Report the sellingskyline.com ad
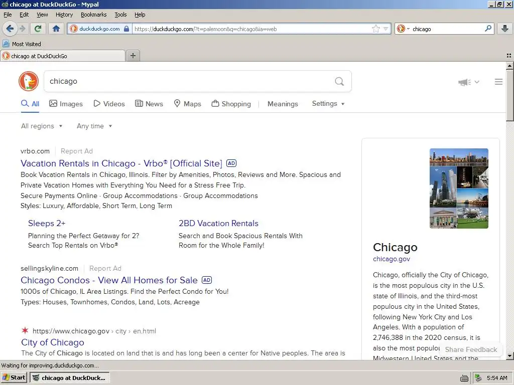514x385 pixels. pyautogui.click(x=105, y=268)
